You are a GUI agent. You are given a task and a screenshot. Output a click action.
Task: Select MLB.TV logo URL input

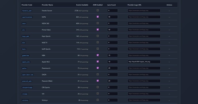pyautogui.click(x=144, y=43)
